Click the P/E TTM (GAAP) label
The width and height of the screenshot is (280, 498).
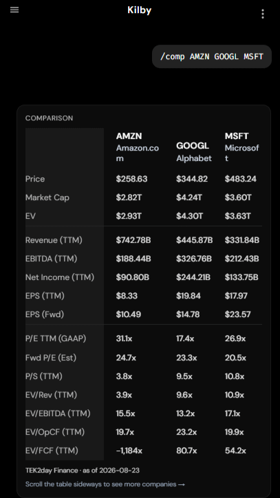pyautogui.click(x=56, y=338)
